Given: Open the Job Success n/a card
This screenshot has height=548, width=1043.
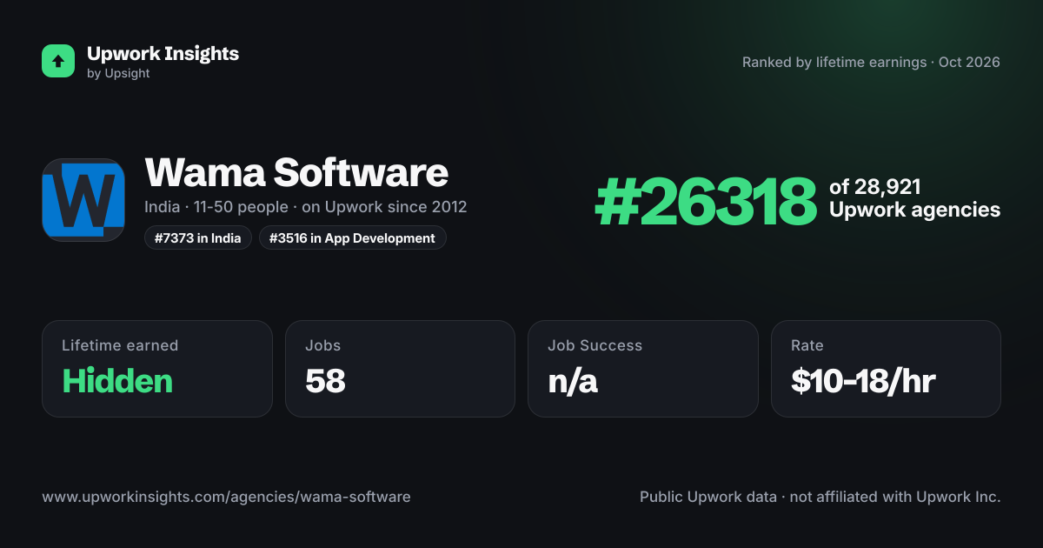Looking at the screenshot, I should (643, 369).
